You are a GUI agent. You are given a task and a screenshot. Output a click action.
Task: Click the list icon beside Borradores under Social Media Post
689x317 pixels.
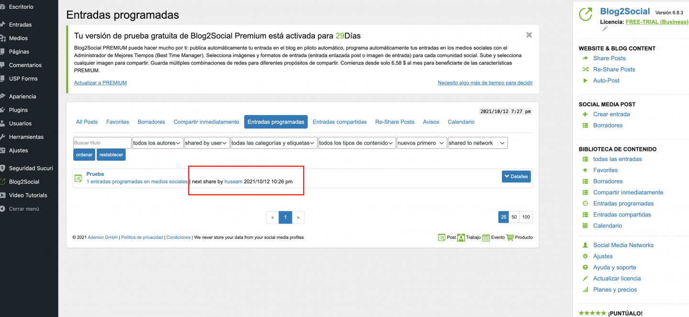[x=585, y=125]
